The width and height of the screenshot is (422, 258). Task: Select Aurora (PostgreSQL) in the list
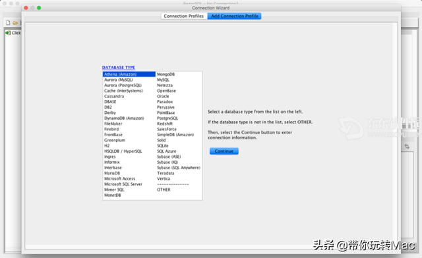pos(123,85)
